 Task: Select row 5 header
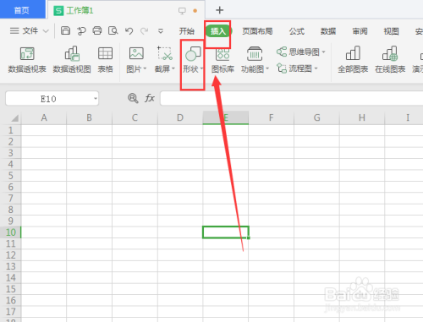coord(11,176)
